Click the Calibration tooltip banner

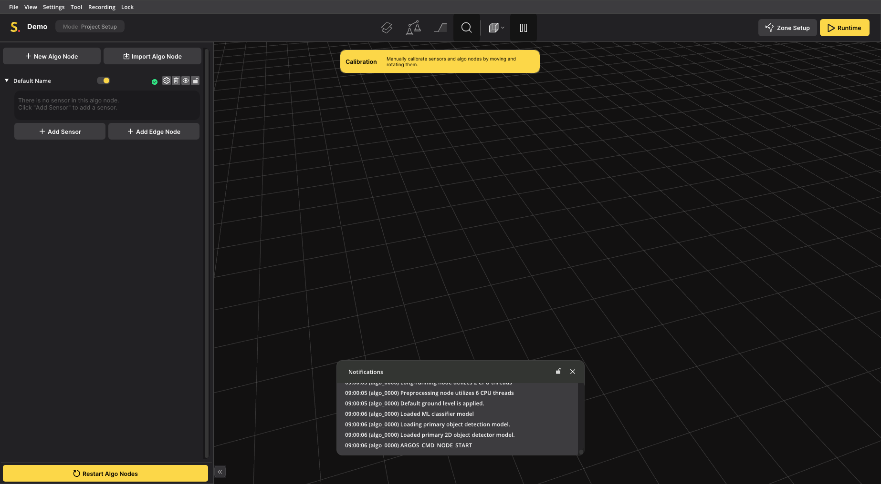tap(440, 61)
